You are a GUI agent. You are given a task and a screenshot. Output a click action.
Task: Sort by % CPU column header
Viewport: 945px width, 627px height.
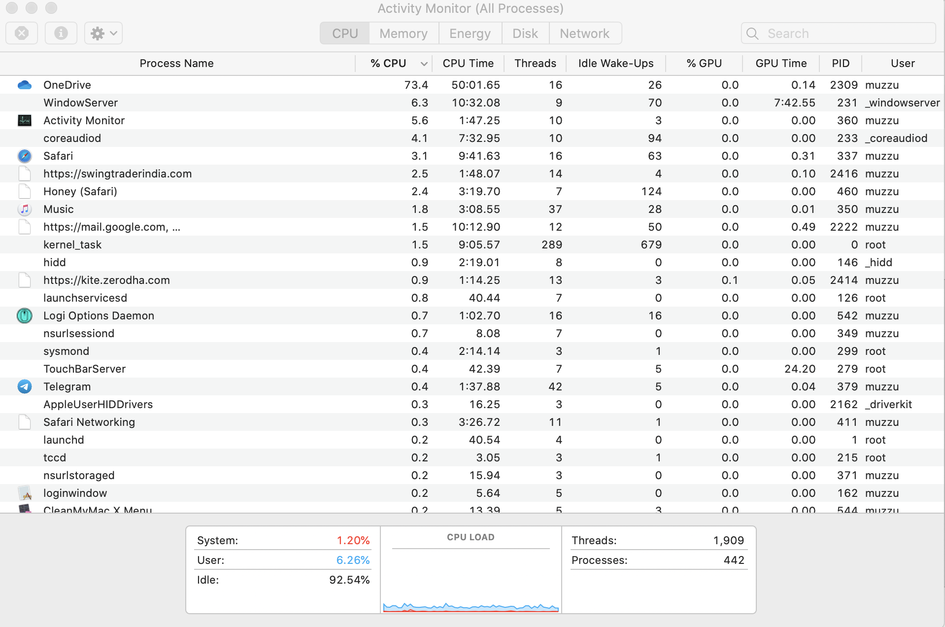394,64
